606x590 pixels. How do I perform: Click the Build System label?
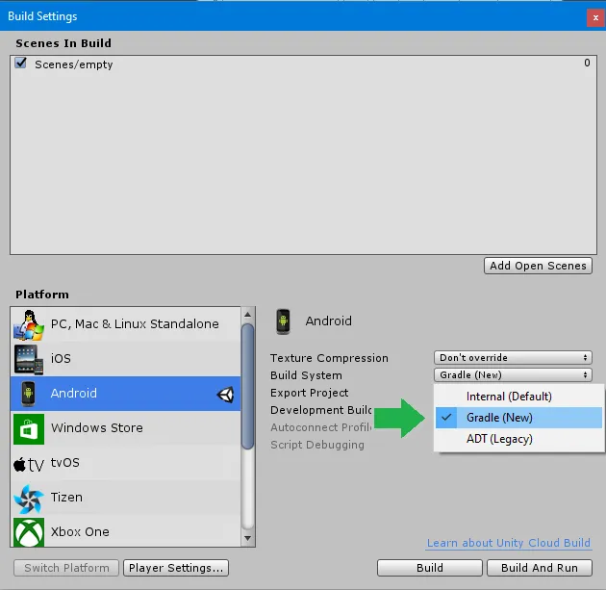tap(306, 375)
